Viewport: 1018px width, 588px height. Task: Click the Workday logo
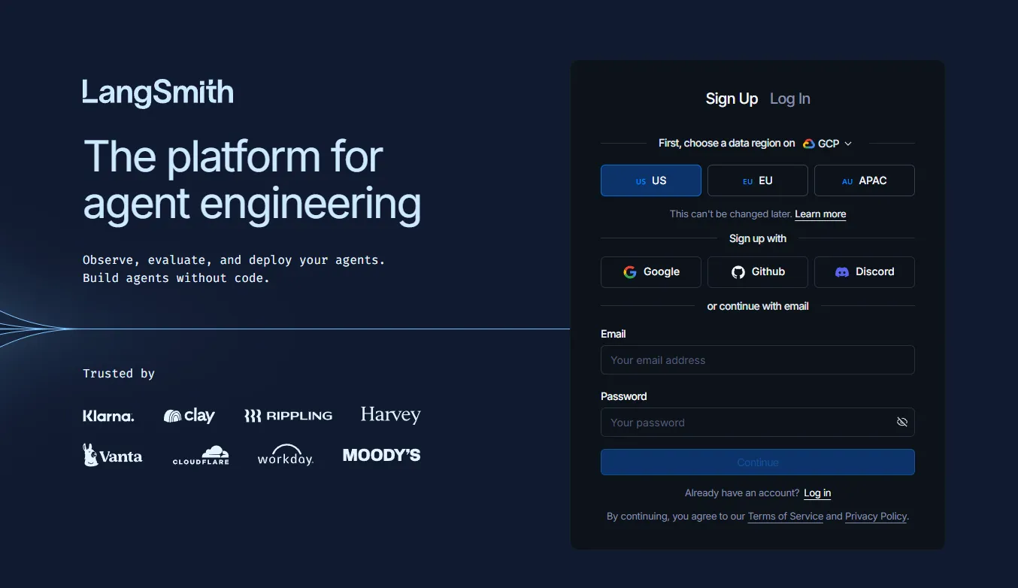[x=285, y=455]
